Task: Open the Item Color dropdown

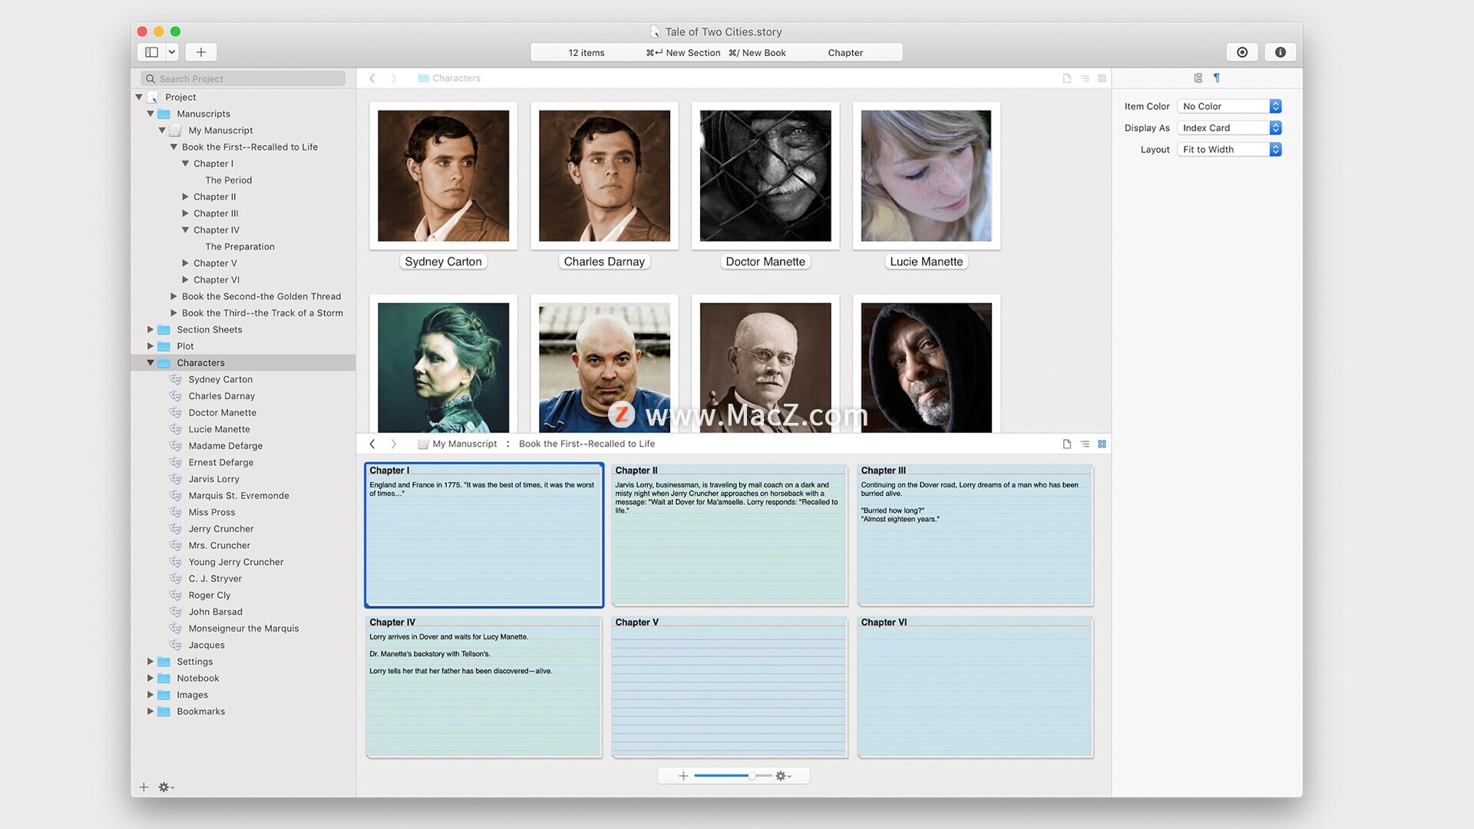Action: 1229,107
